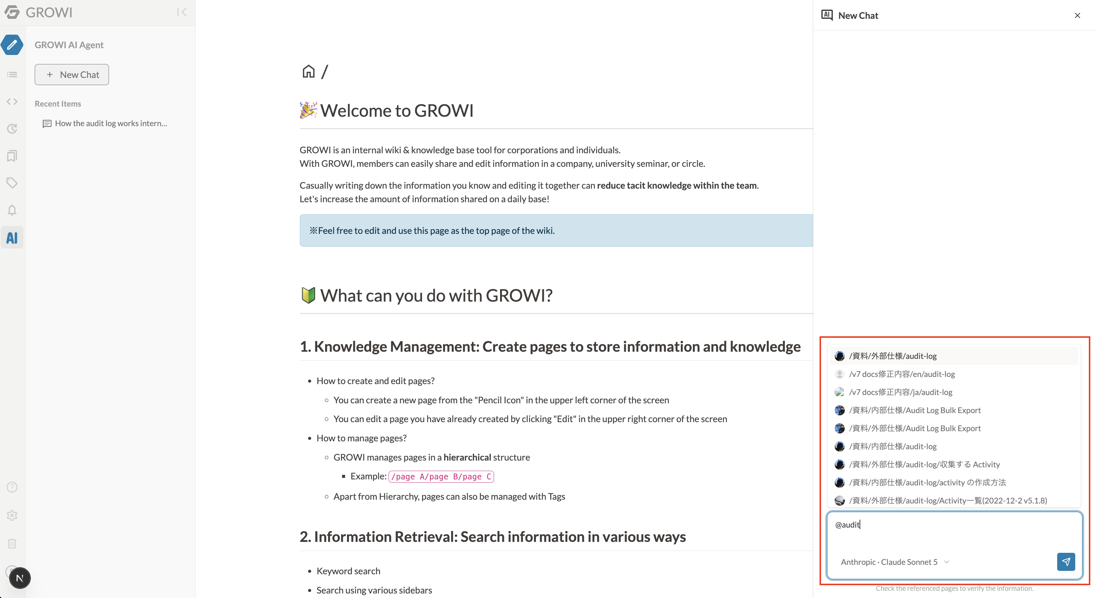The height and width of the screenshot is (598, 1096).
Task: Click the Keyword search bullet text
Action: [x=348, y=571]
